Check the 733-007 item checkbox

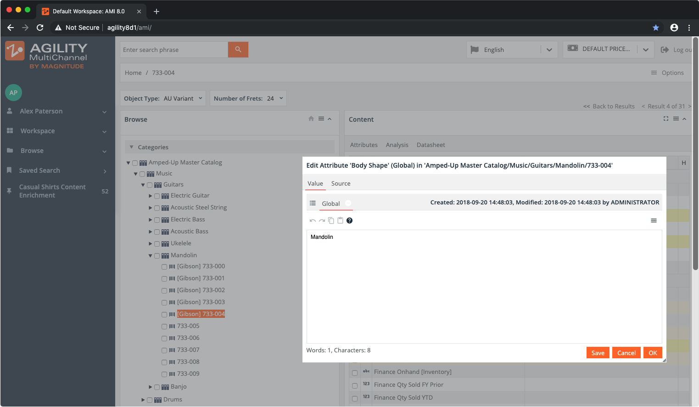(164, 350)
